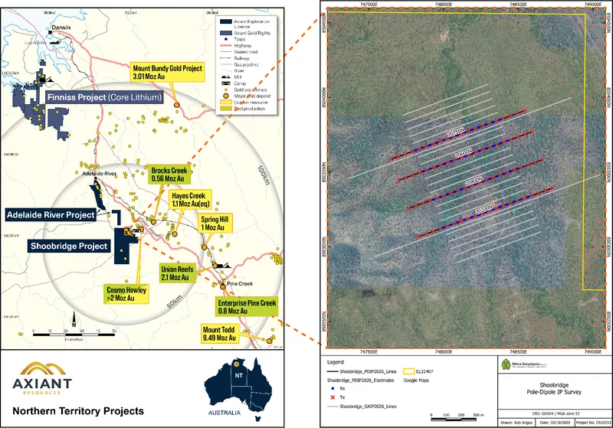Click the Adelaide River town name
Image resolution: width=613 pixels, height=428 pixels.
pyautogui.click(x=100, y=173)
